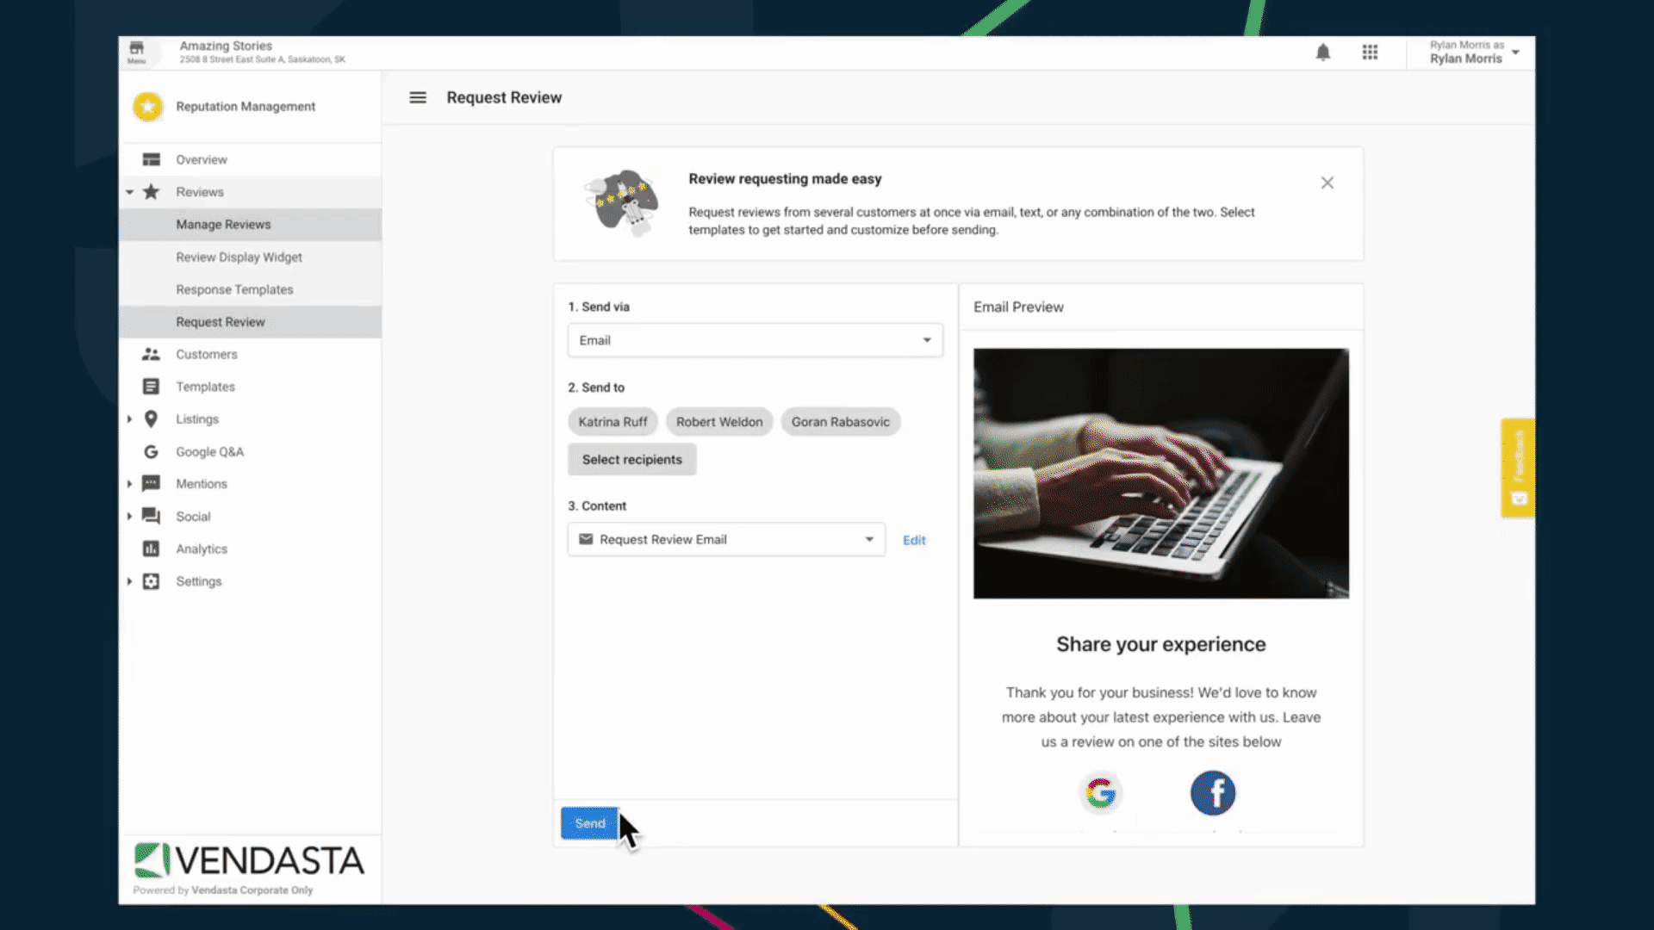Click the Reputation Management star icon

point(147,104)
